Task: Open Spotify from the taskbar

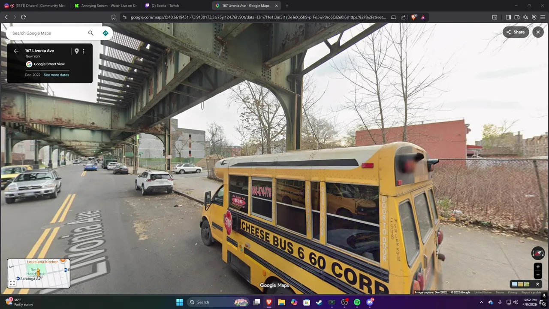Action: pyautogui.click(x=357, y=302)
